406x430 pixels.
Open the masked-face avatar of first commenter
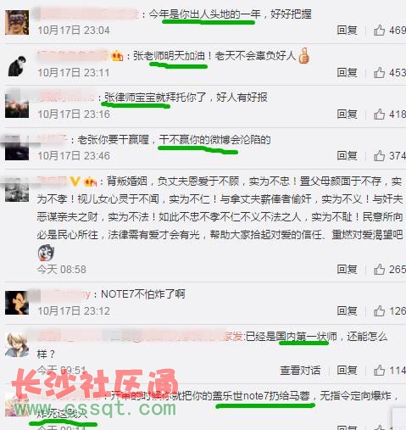pos(17,22)
